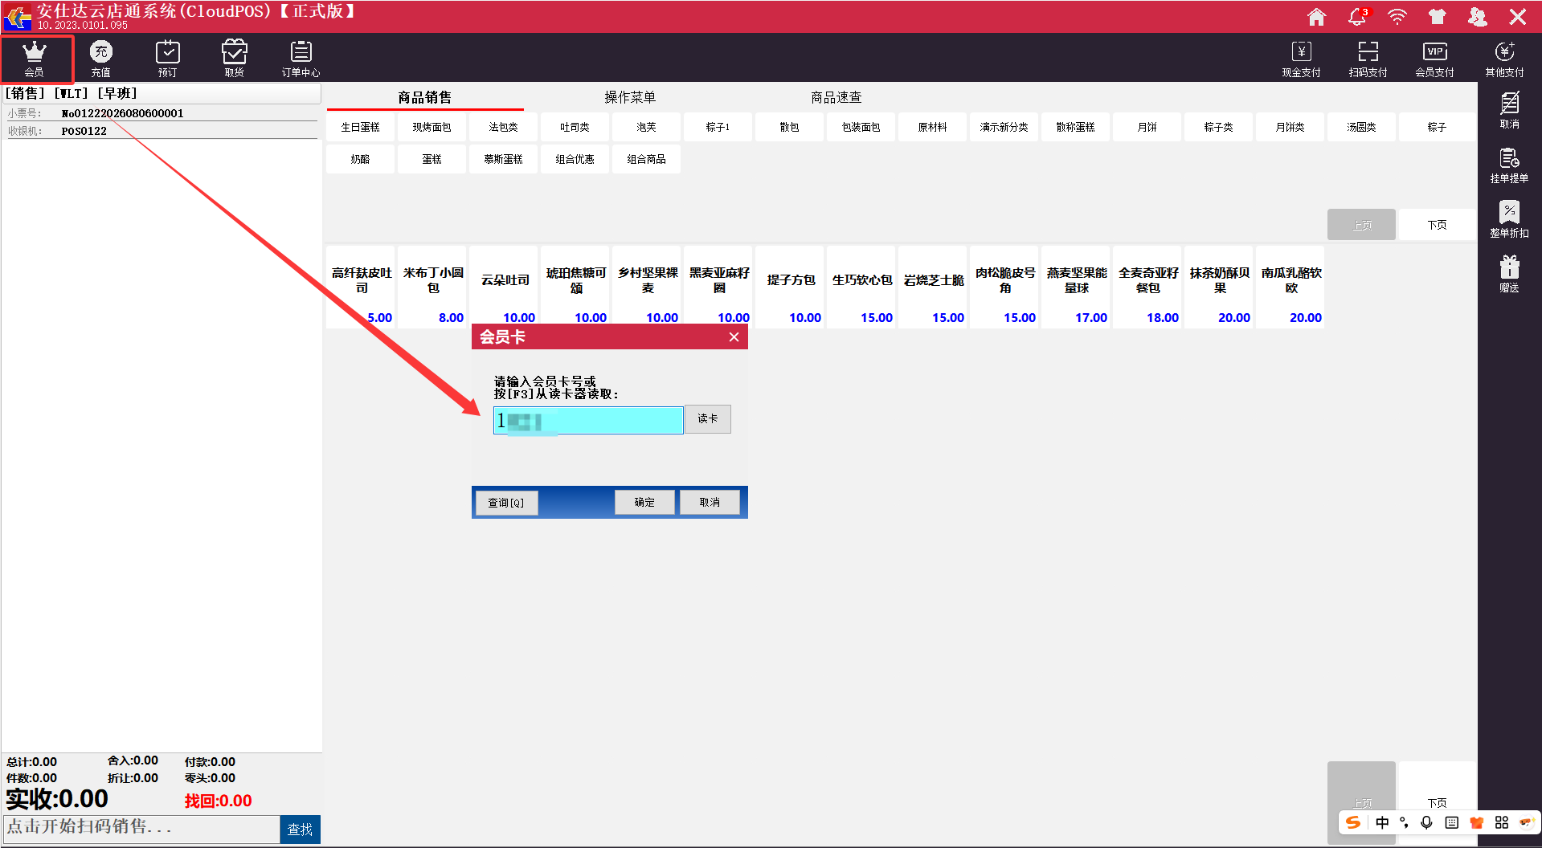The width and height of the screenshot is (1542, 848).
Task: Select the 生日蛋糕 category
Action: coord(360,127)
